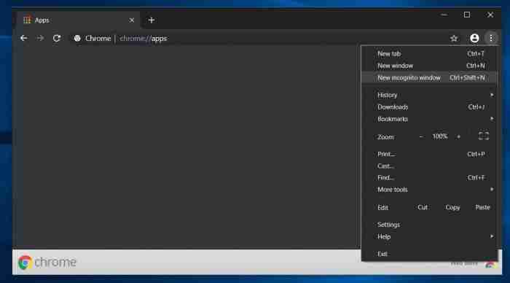The width and height of the screenshot is (510, 283).
Task: Open the profile avatar icon
Action: [x=474, y=38]
